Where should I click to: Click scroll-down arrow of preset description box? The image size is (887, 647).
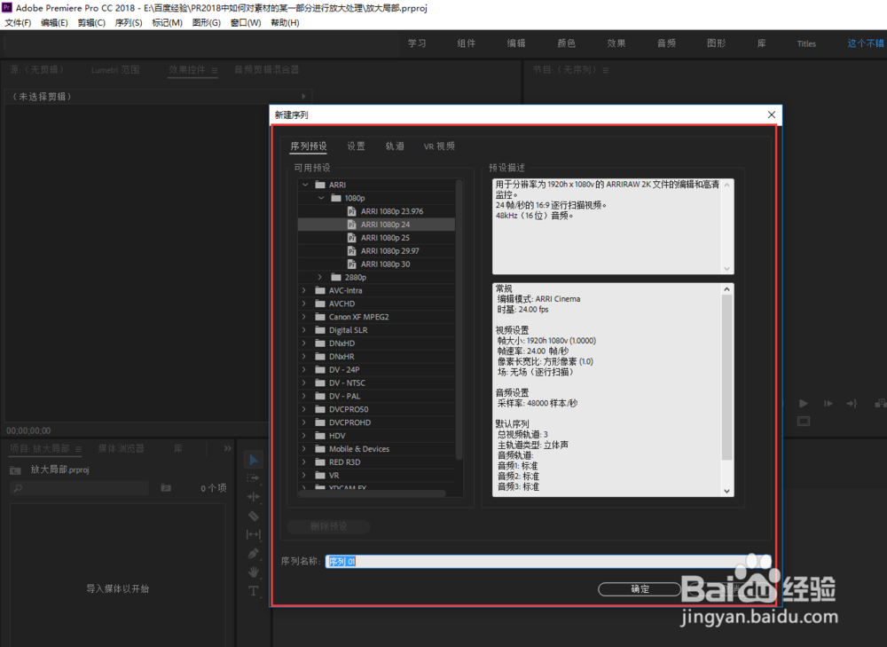[x=727, y=269]
